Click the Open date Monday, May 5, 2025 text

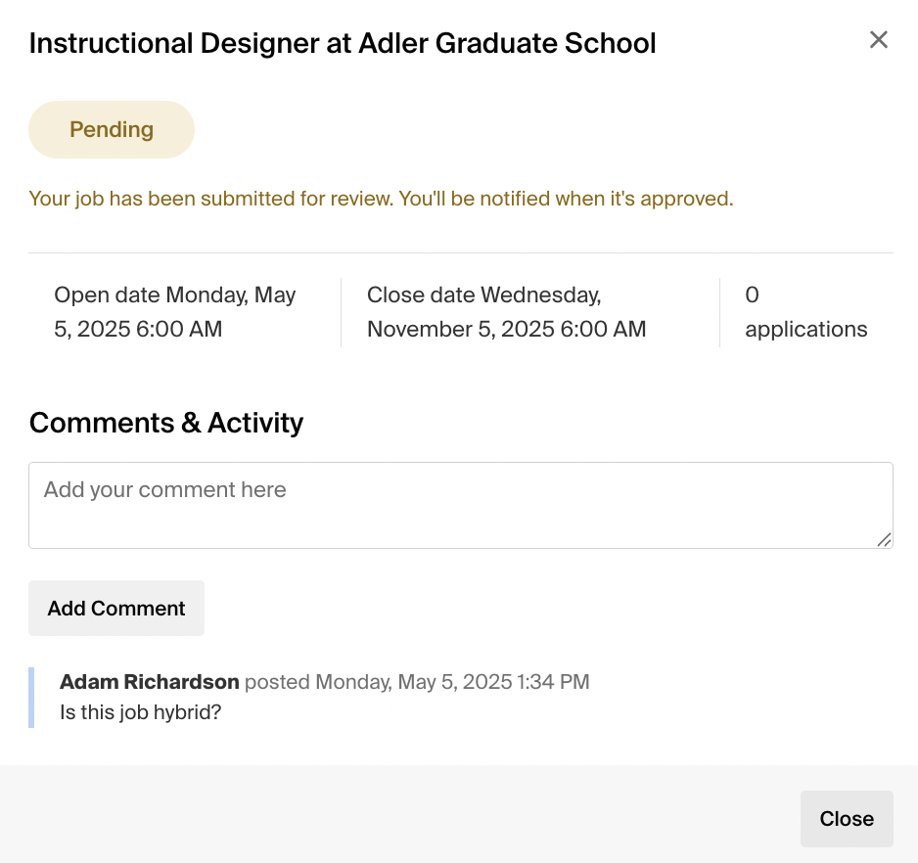(175, 312)
